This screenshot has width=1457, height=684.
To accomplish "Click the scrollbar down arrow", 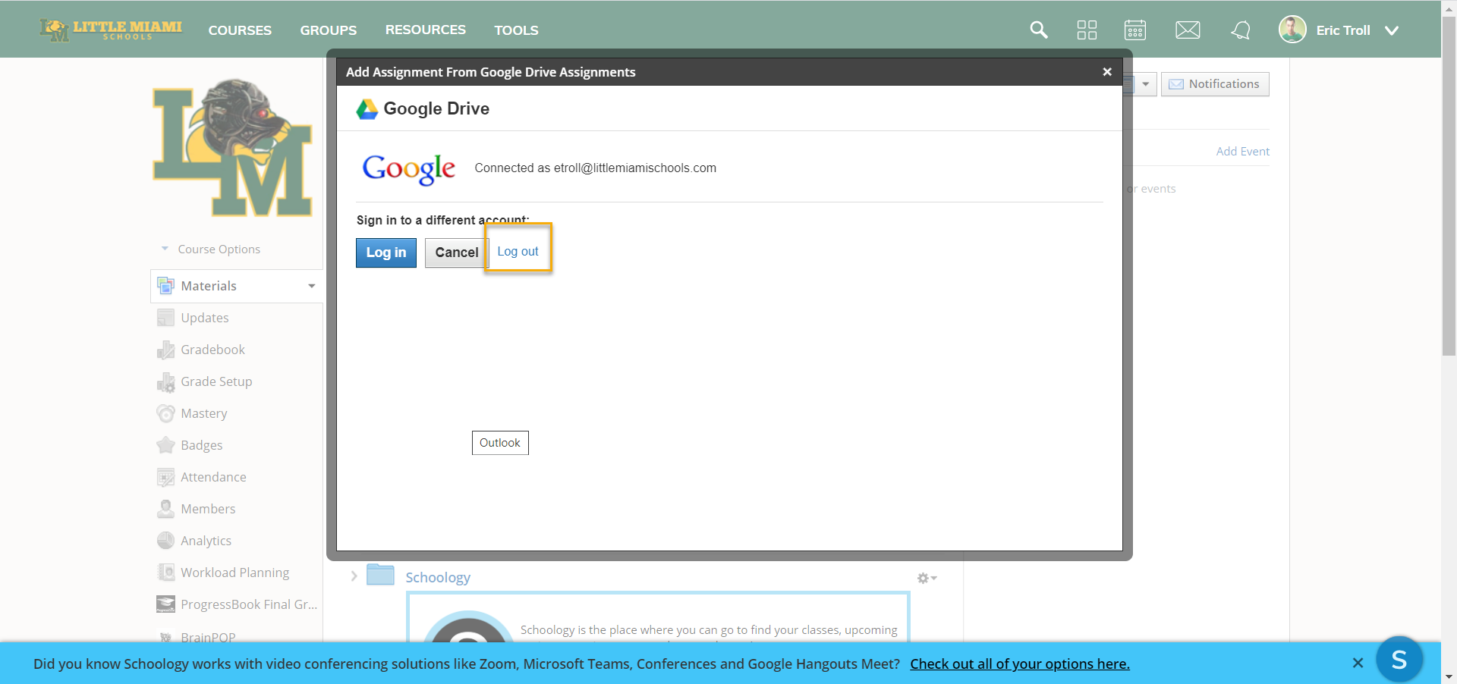I will point(1449,676).
